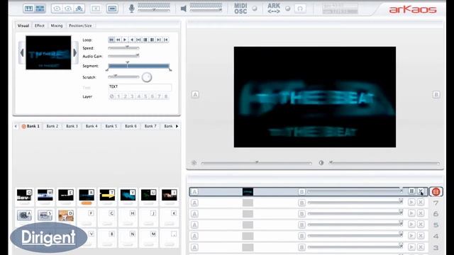Viewport: 454px width, 255px height.
Task: Switch to synth mode in top toolbar
Action: 28,8
